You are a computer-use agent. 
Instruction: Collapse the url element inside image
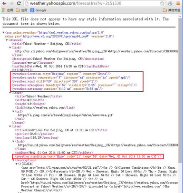13,111
